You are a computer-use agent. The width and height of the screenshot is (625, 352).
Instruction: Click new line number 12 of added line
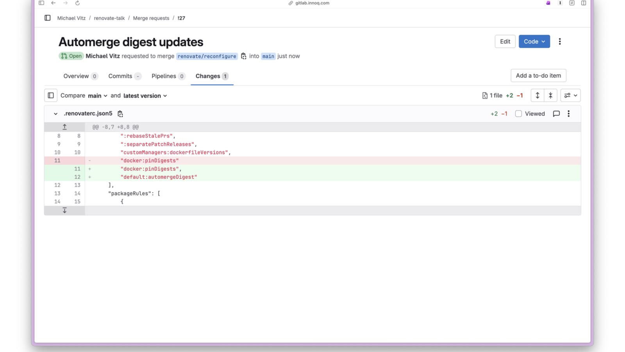77,177
